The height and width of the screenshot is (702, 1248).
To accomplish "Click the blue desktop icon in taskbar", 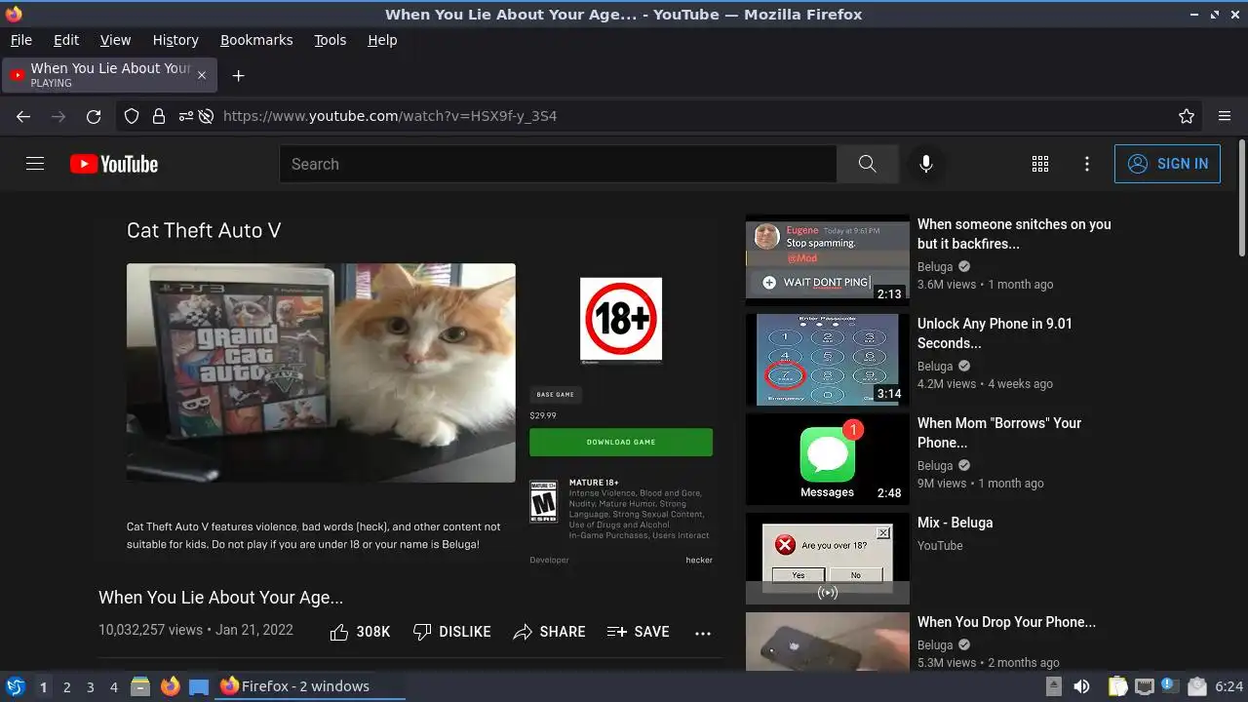I will pyautogui.click(x=199, y=686).
